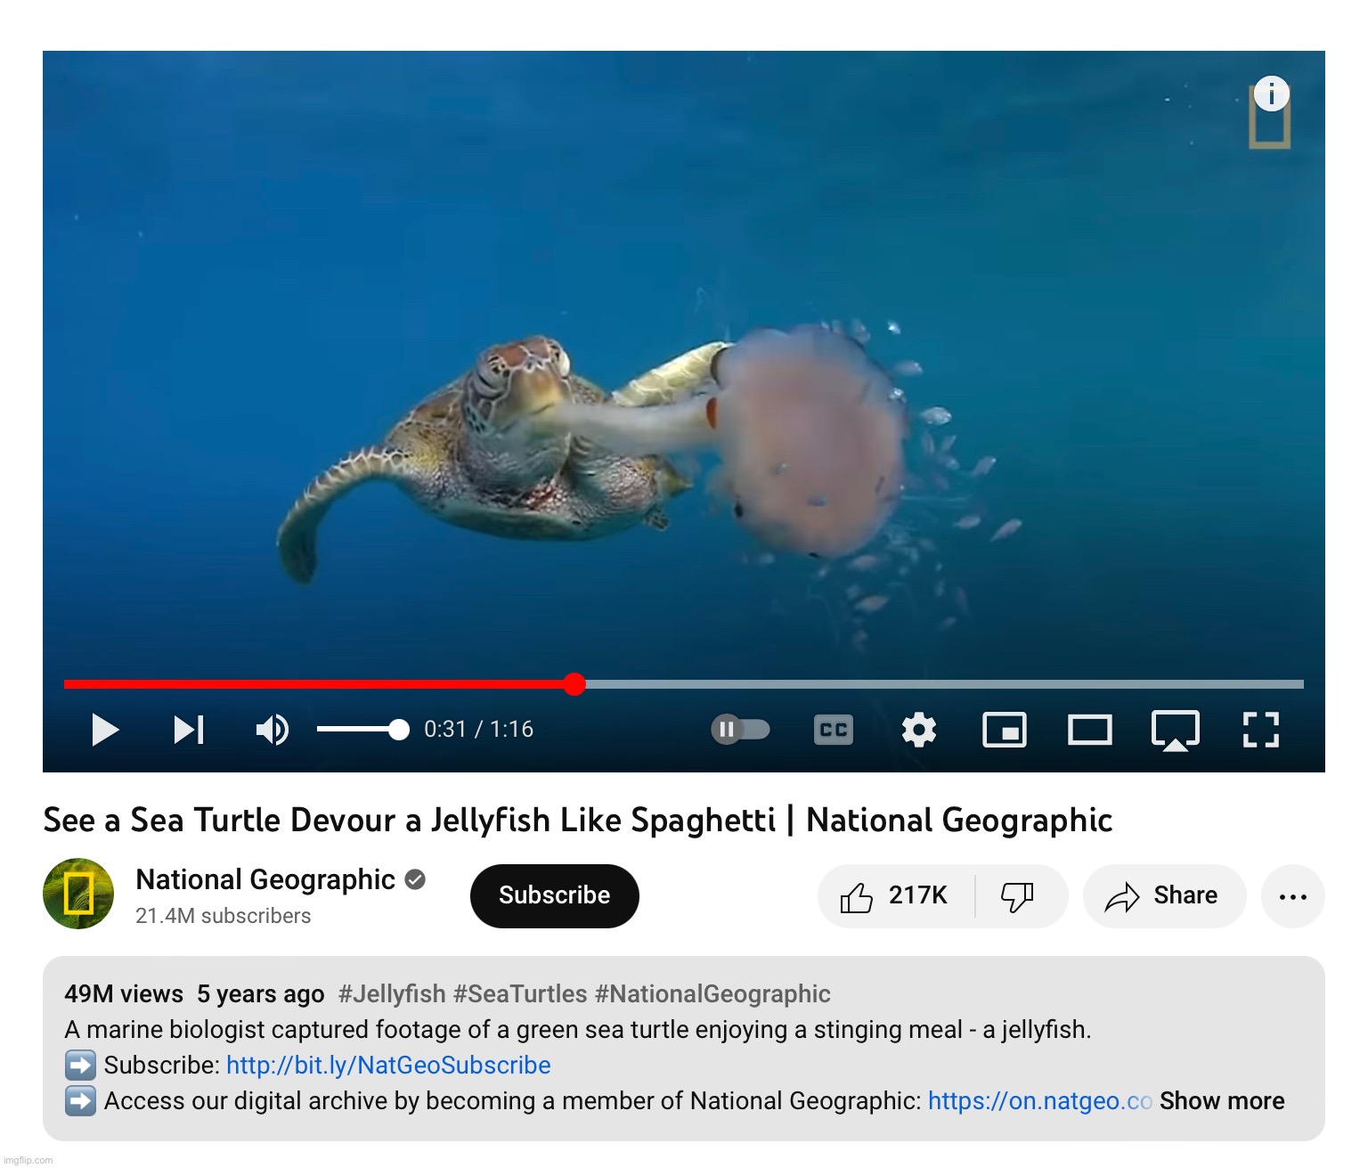Open the three-dot more actions menu
Image resolution: width=1368 pixels, height=1168 pixels.
[1293, 896]
